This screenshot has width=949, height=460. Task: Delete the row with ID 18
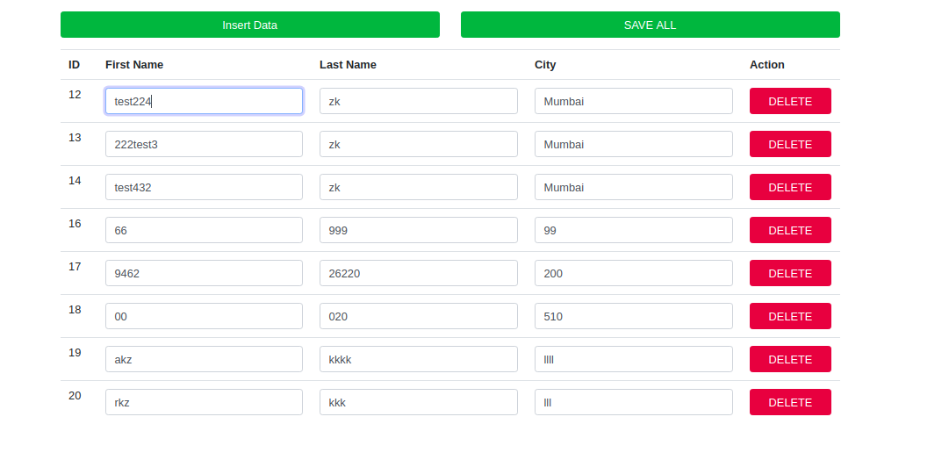[790, 316]
